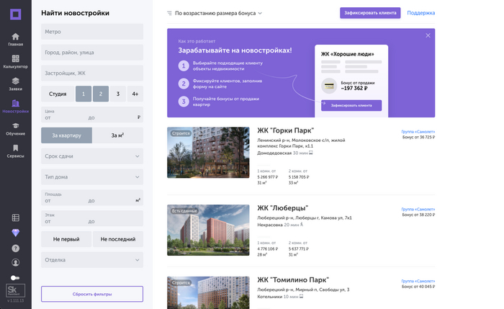Click the diamond icon in the sidebar
Viewport: 504px width, 309px height.
pyautogui.click(x=16, y=233)
